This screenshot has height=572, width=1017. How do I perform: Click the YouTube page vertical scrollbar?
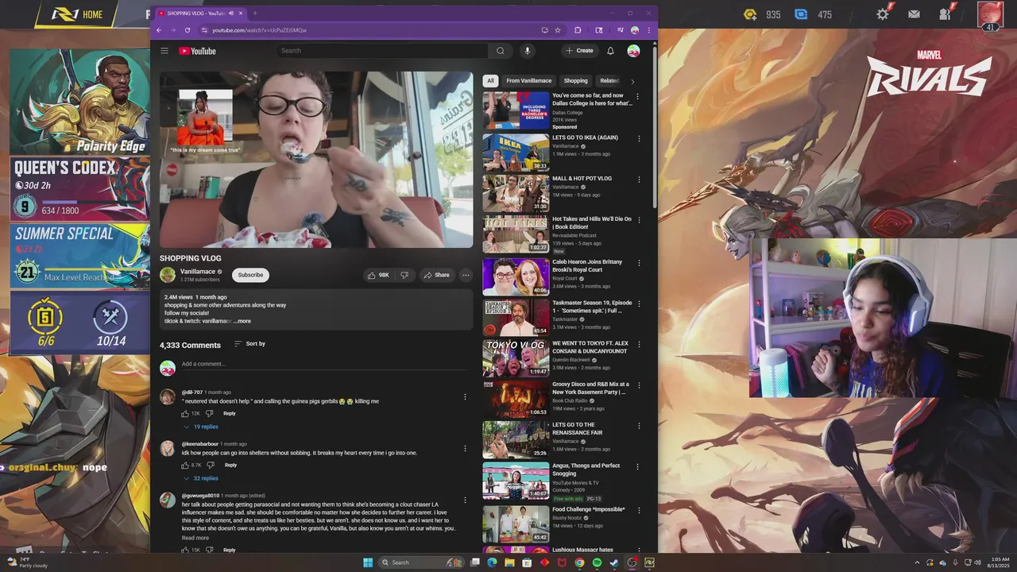655,127
